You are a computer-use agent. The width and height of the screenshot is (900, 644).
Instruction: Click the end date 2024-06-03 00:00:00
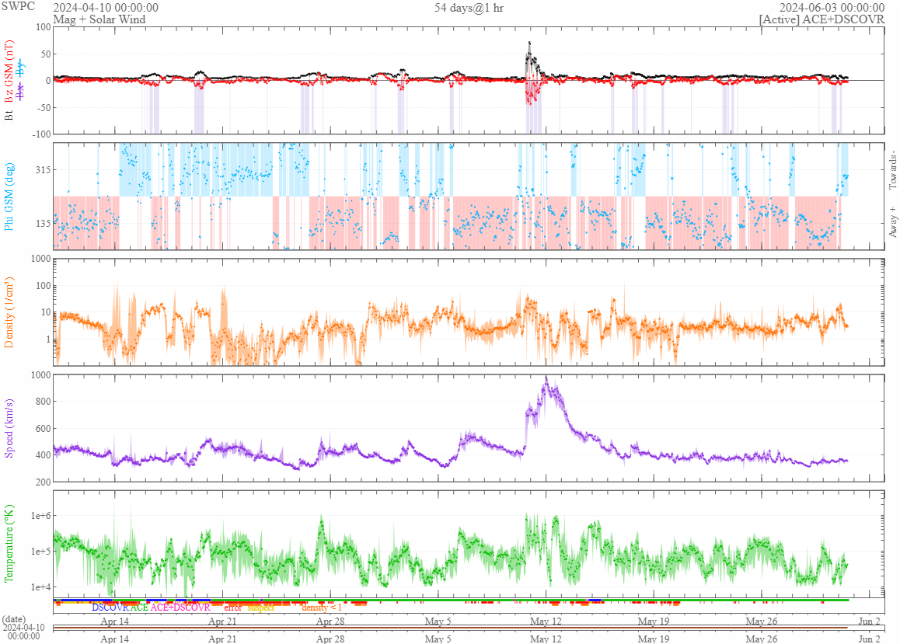832,8
